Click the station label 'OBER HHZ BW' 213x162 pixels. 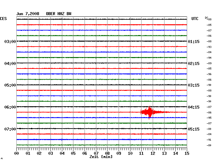click(x=59, y=14)
